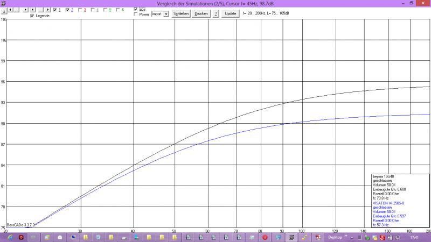This screenshot has height=242, width=431.
Task: Toggle the Legende checkbox
Action: [x=32, y=16]
